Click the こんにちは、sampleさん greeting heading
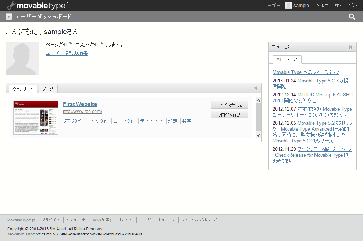 42,32
